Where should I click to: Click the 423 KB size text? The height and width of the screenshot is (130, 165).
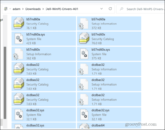pyautogui.click(x=31, y=43)
